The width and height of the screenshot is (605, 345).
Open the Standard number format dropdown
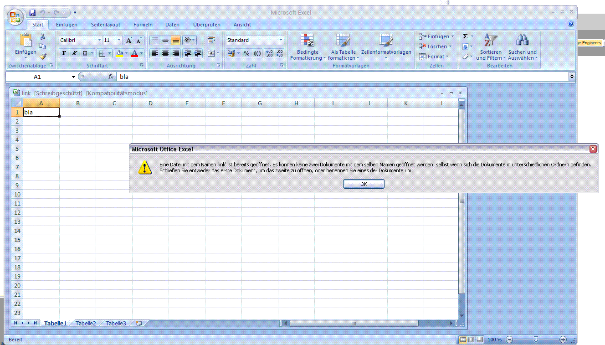281,40
